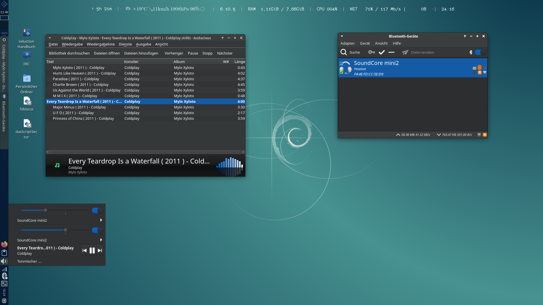Skip to previous track in volume popup

pyautogui.click(x=84, y=250)
